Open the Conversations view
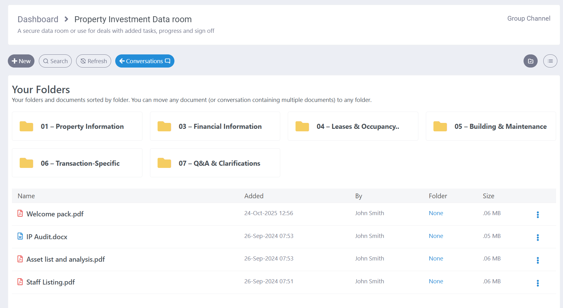Viewport: 563px width, 308px height. click(145, 61)
